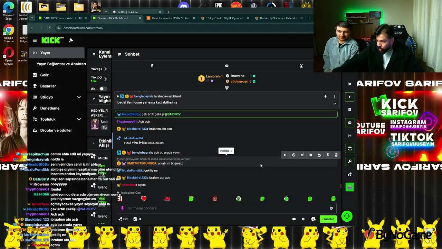Open the document notes icon in the right sidebar
442x249 pixels.
(349, 110)
